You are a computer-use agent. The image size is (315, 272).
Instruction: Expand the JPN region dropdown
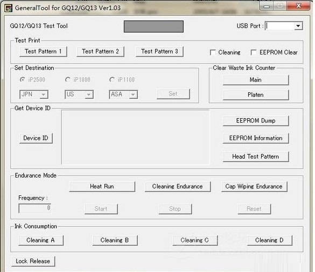pos(44,94)
